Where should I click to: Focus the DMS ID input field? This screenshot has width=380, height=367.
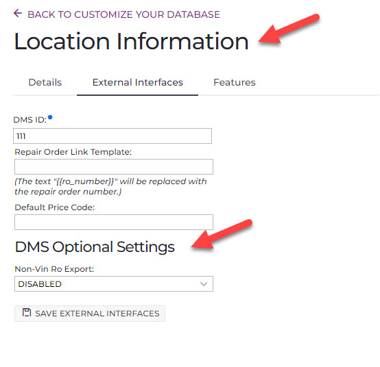[112, 136]
